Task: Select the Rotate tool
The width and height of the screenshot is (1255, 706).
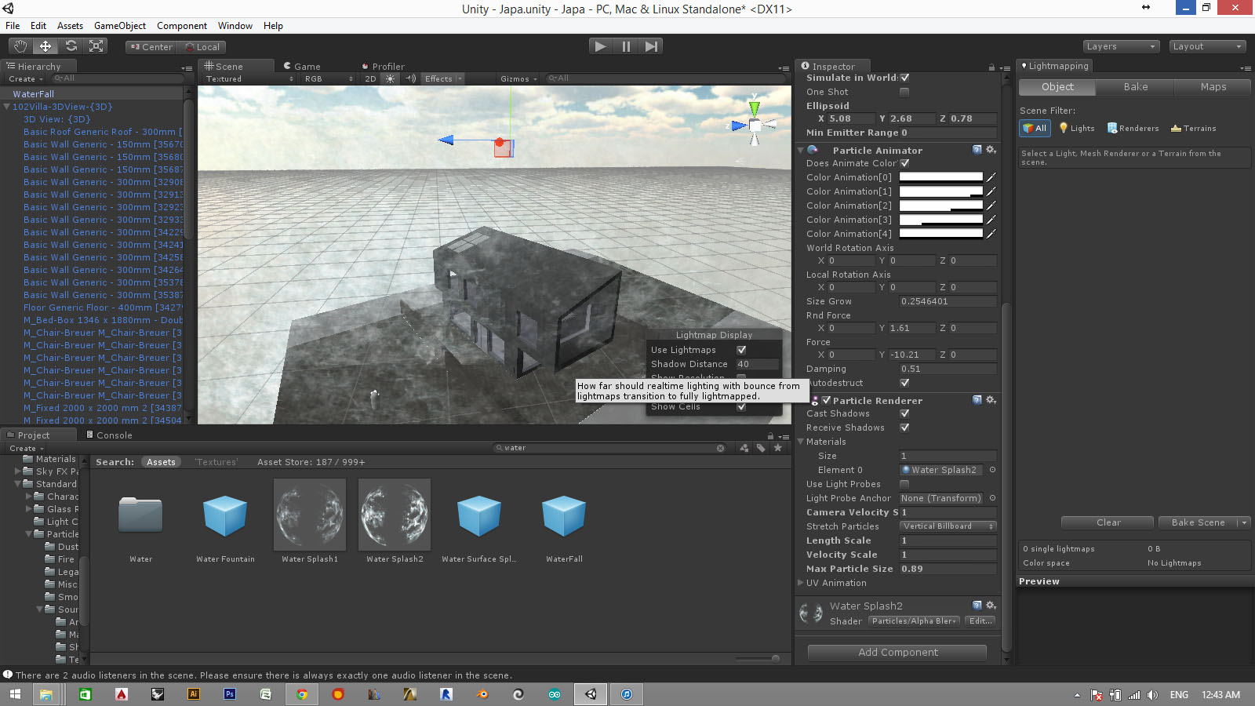Action: [x=71, y=46]
